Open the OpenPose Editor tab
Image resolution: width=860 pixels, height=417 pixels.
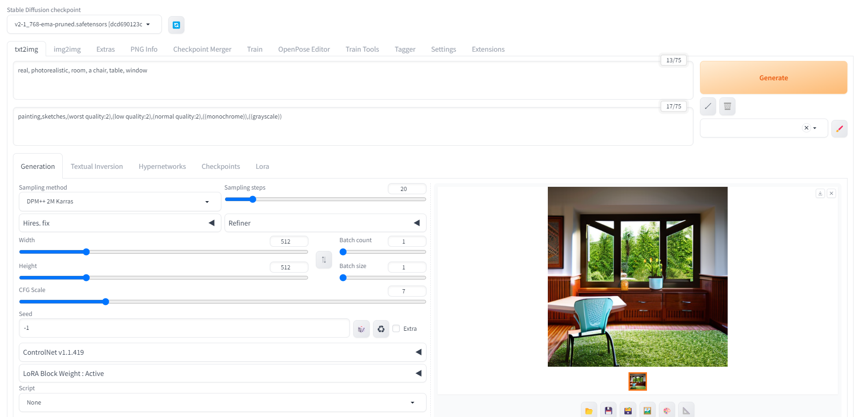(x=304, y=49)
